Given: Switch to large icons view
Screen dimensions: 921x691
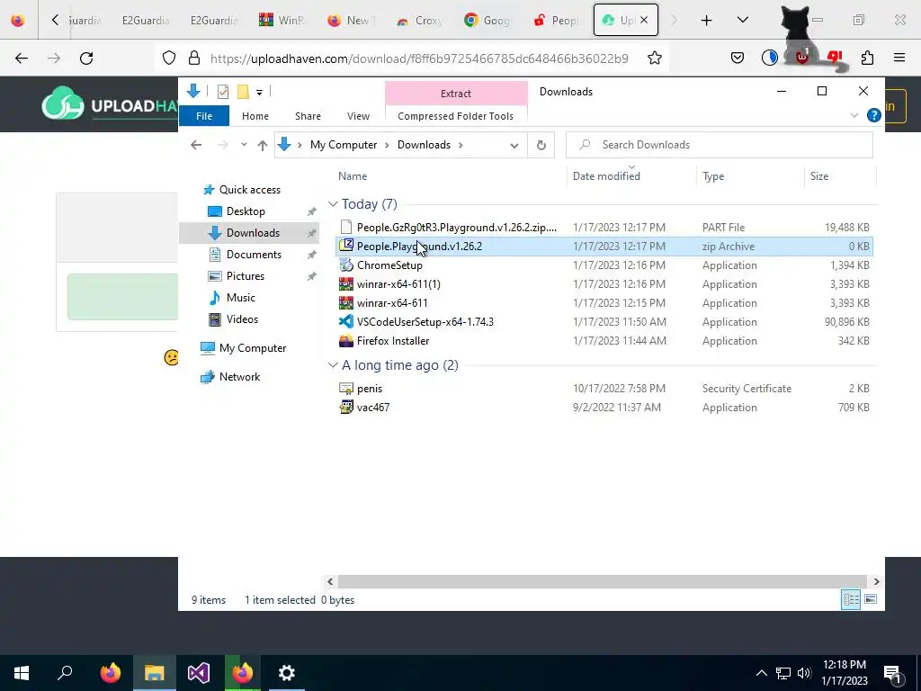Looking at the screenshot, I should [x=871, y=599].
